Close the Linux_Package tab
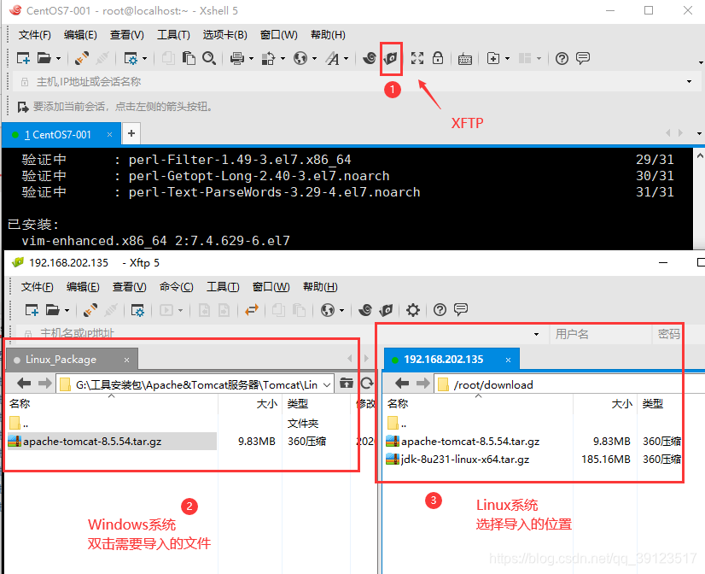705x574 pixels. coord(127,360)
